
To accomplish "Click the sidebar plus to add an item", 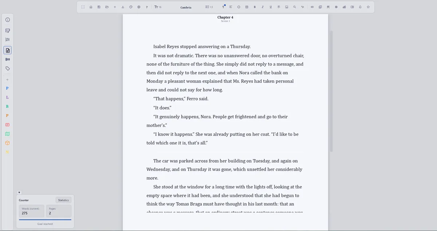I will (x=7, y=80).
